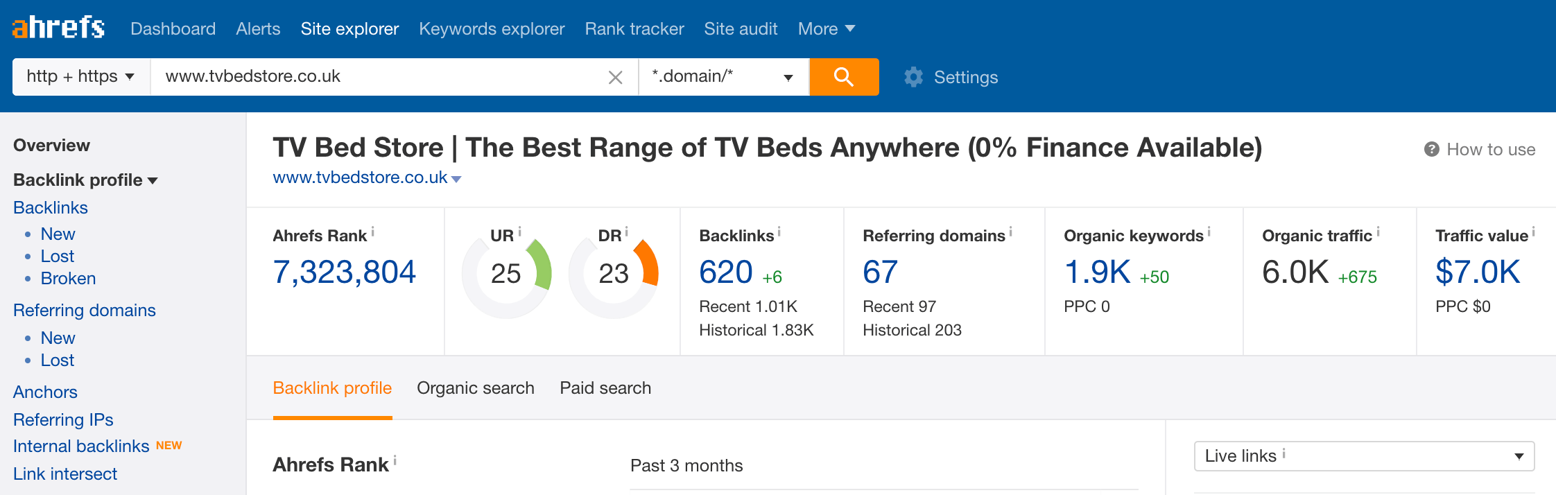Viewport: 1556px width, 495px height.
Task: Click info icon beside UR
Action: click(x=519, y=232)
